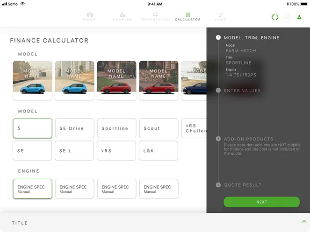Select first blue car model thumbnail
Screen dimensions: 310x232
(x=33, y=80)
